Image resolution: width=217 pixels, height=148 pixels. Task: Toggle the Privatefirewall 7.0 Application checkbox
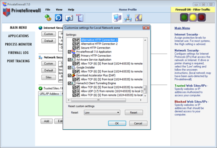[70, 52]
